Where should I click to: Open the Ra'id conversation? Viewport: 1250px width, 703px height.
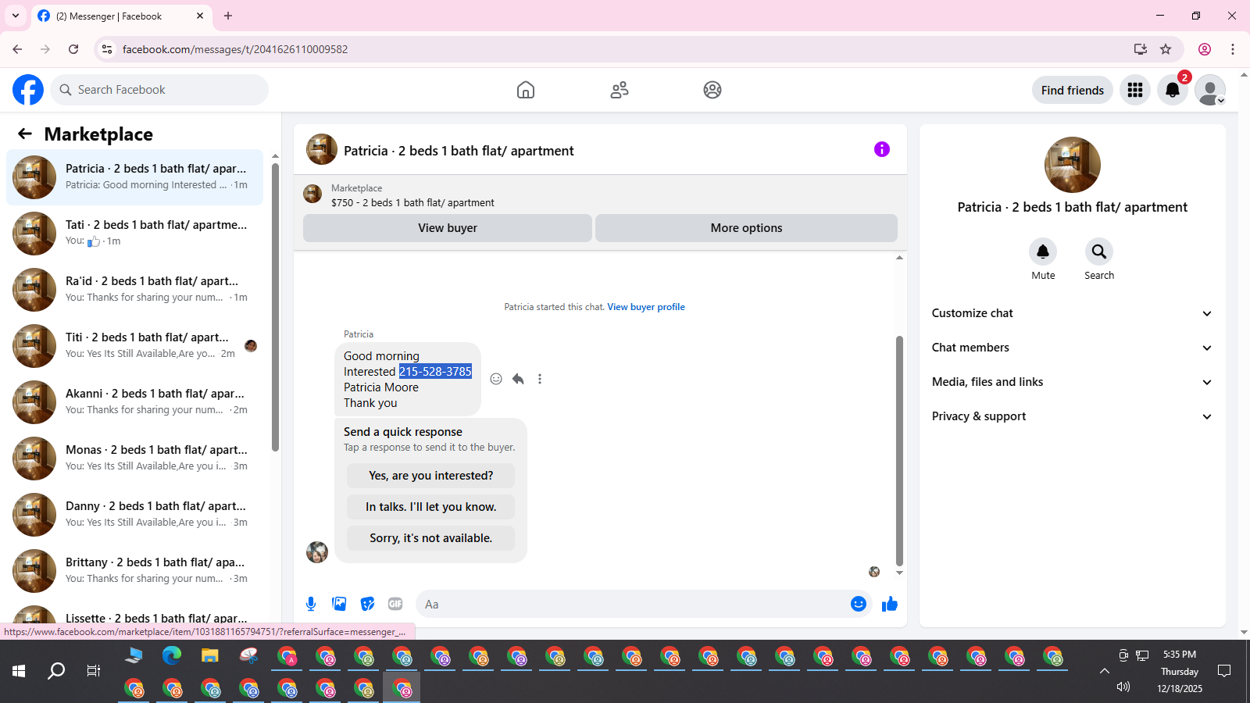pyautogui.click(x=134, y=290)
